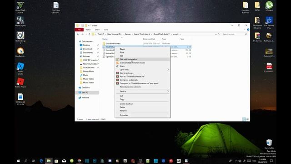Select the ReShade setup icon on desktop
The image size is (291, 164).
(269, 37)
